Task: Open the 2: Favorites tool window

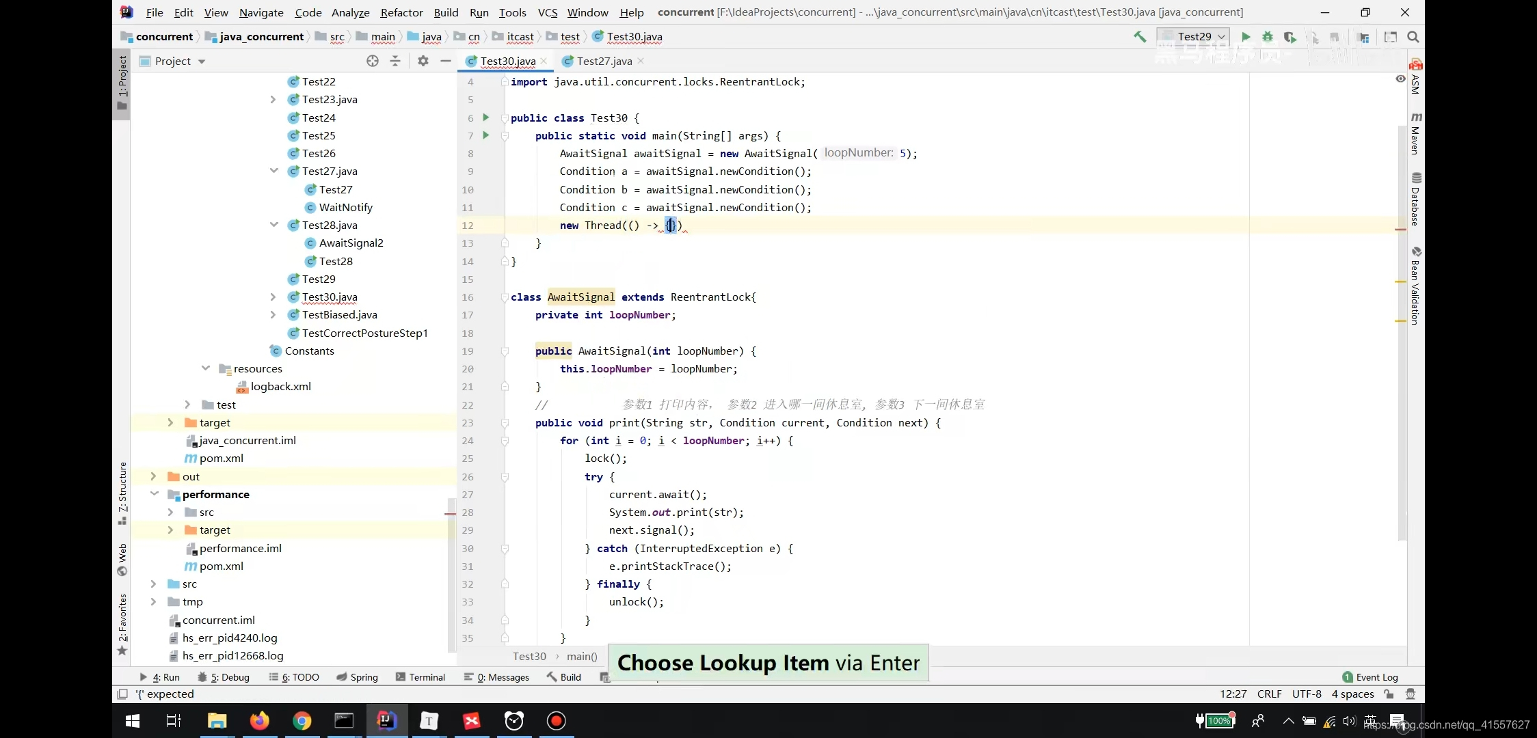Action: tap(122, 625)
